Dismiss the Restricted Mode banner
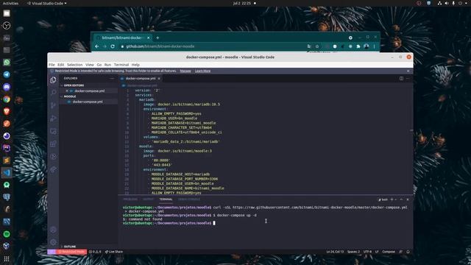 408,71
